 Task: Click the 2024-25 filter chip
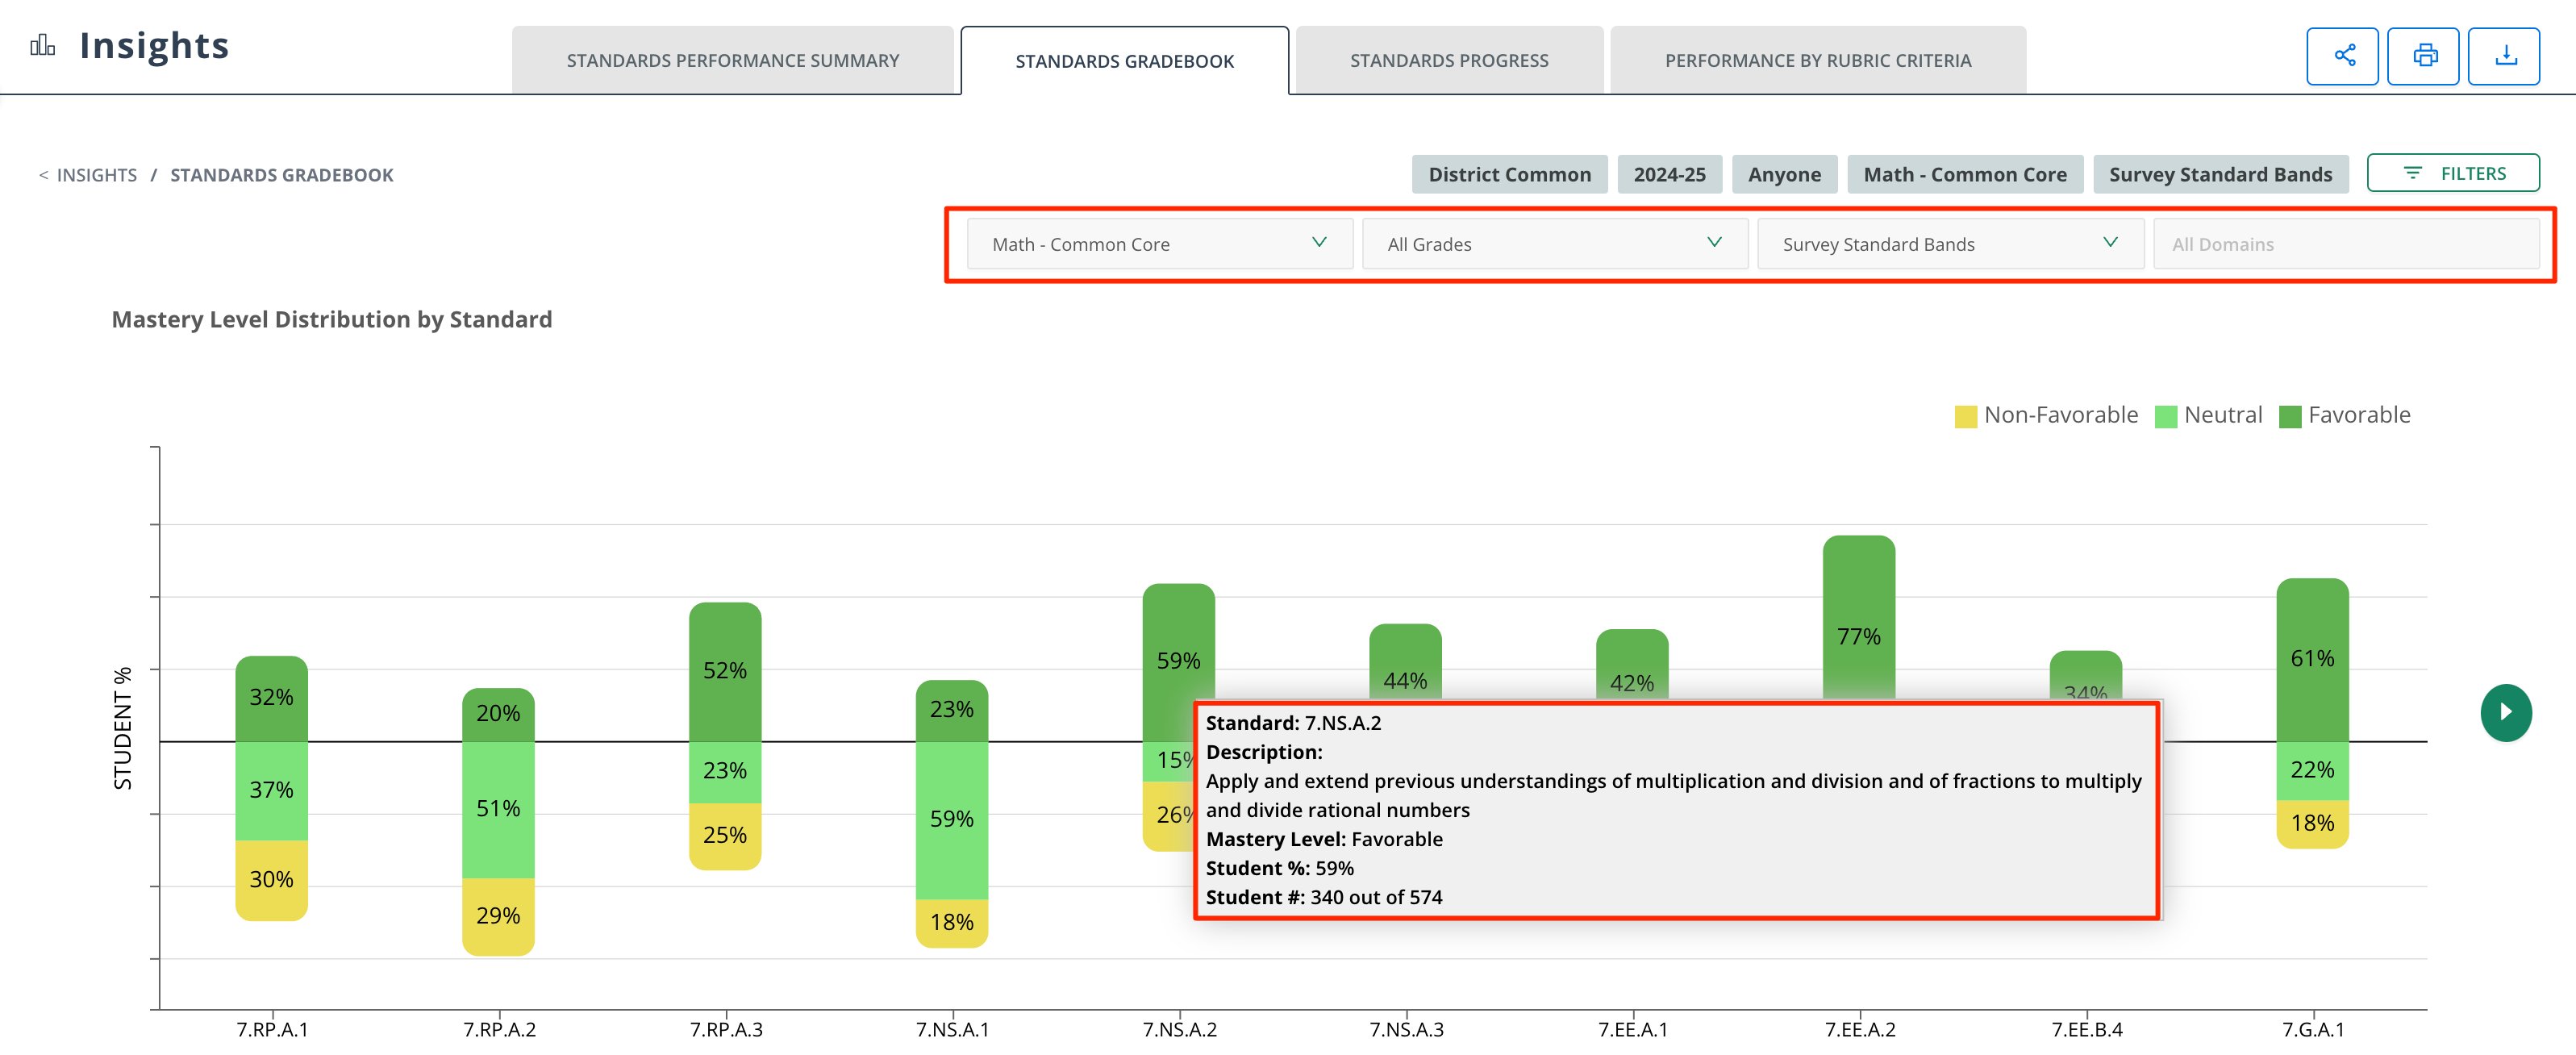1669,174
